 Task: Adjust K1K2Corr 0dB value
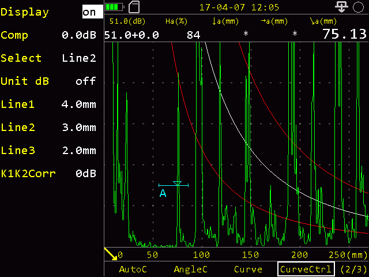[x=86, y=174]
